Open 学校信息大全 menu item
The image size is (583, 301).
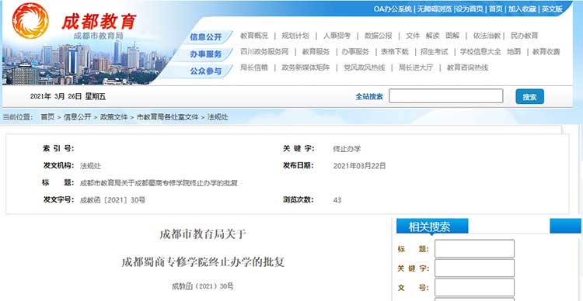point(480,52)
